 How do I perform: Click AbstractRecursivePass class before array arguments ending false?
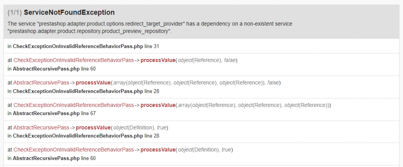pyautogui.click(x=41, y=83)
